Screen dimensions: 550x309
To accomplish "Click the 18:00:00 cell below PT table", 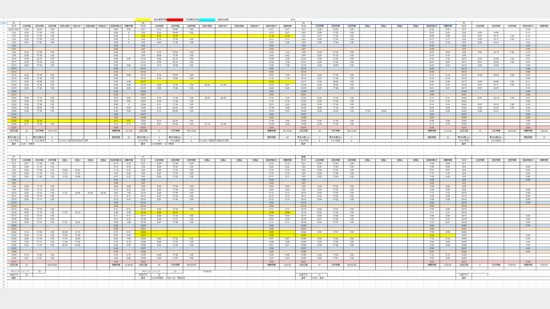I will 207,272.
